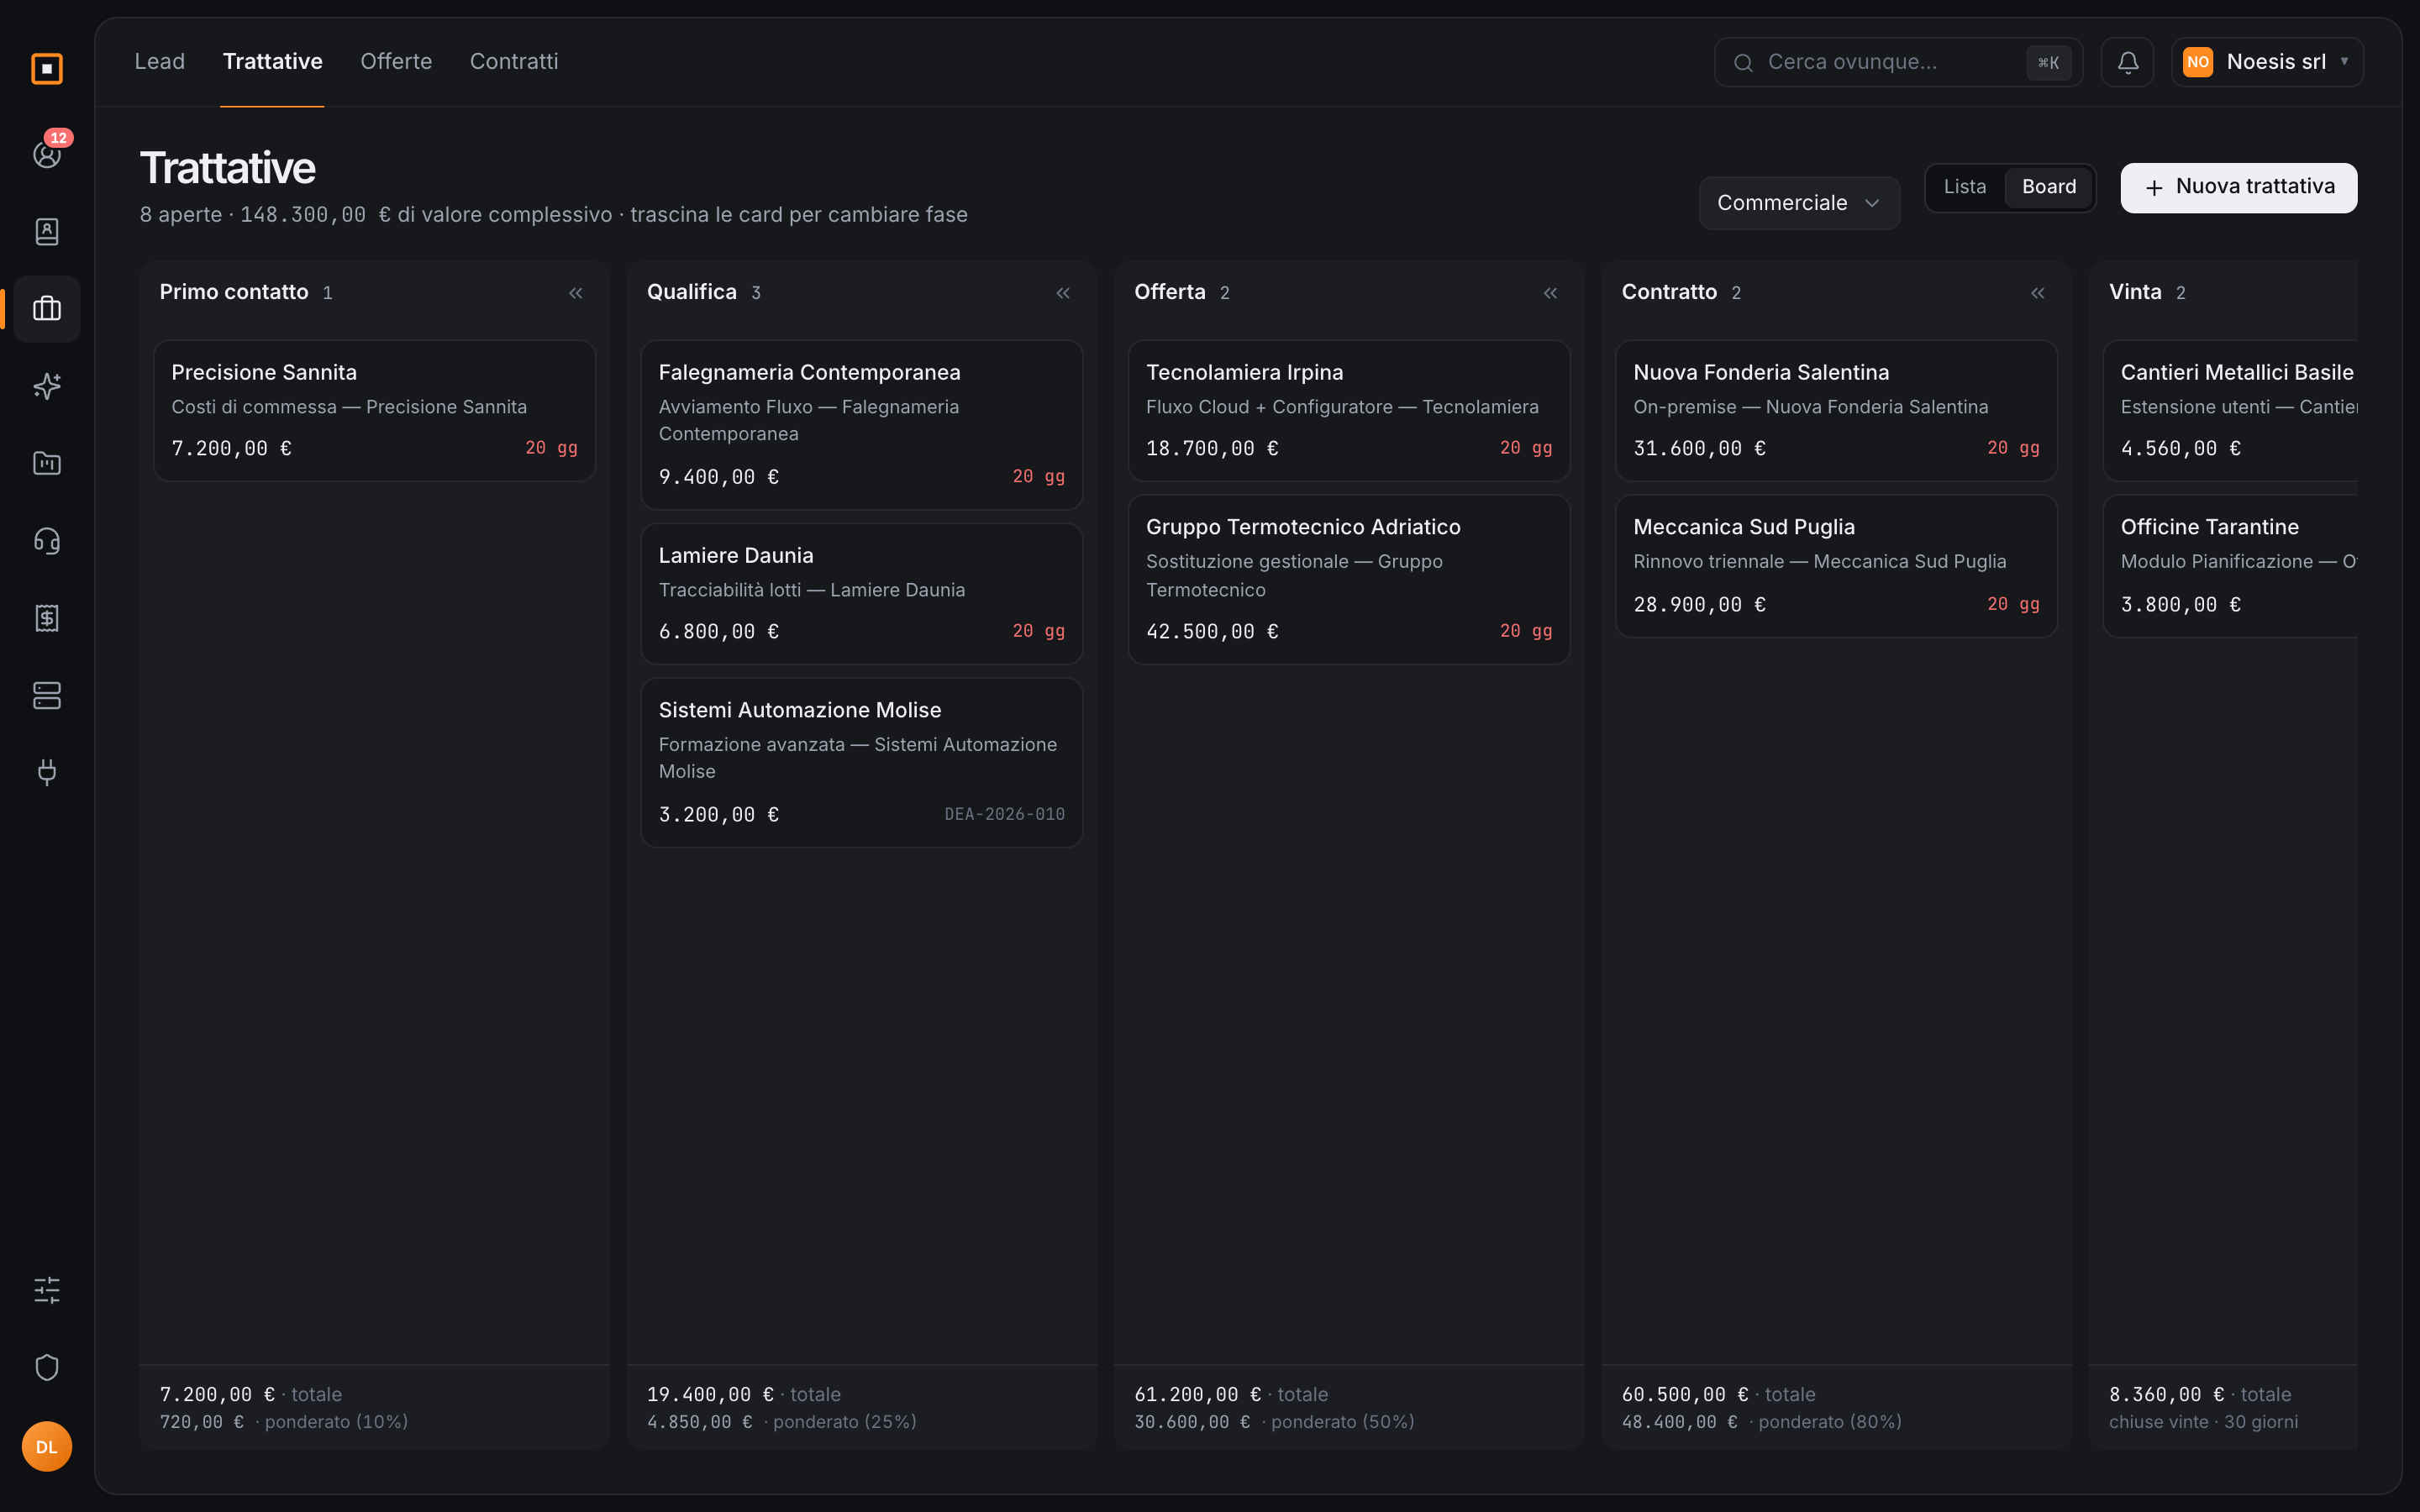
Task: Open the shield security icon
Action: (47, 1367)
